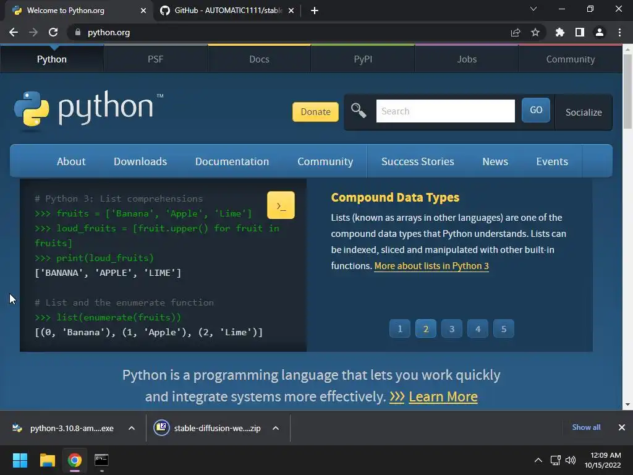This screenshot has height=475, width=633.
Task: Close the downloads bar
Action: (622, 427)
